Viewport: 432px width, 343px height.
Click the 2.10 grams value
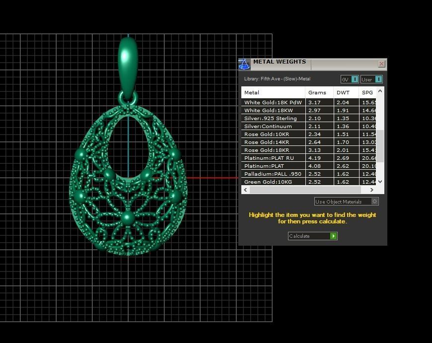tap(314, 119)
